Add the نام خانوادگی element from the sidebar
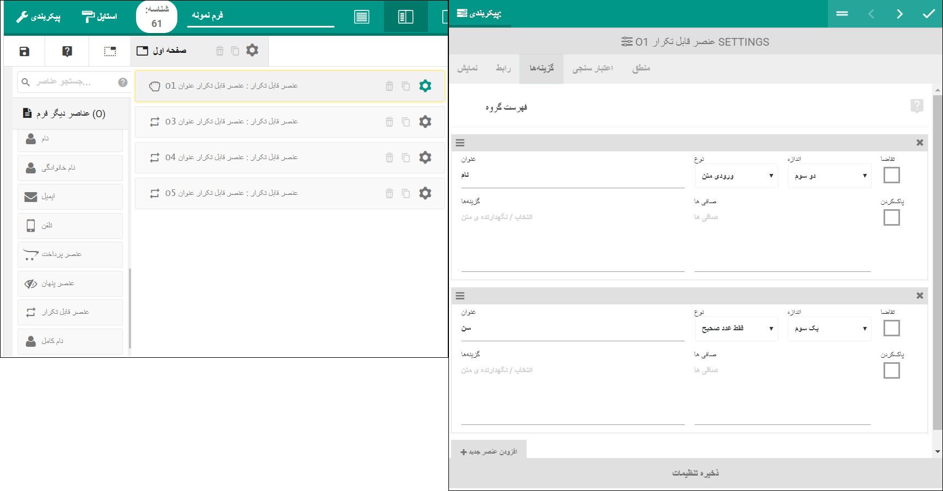943x491 pixels. [70, 168]
